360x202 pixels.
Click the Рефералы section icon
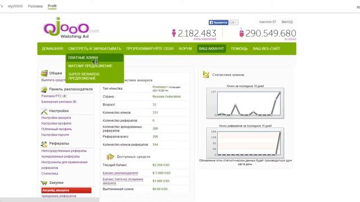pos(44,144)
